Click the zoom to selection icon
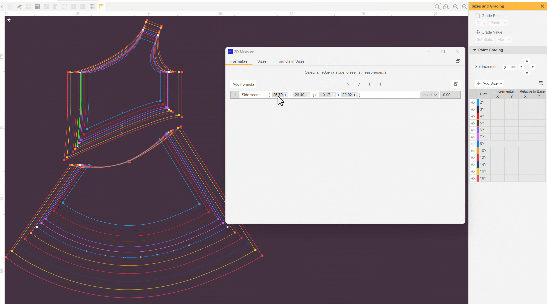547x304 pixels. point(446,7)
